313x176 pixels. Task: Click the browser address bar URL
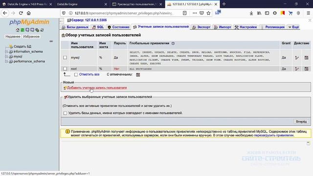(123, 13)
